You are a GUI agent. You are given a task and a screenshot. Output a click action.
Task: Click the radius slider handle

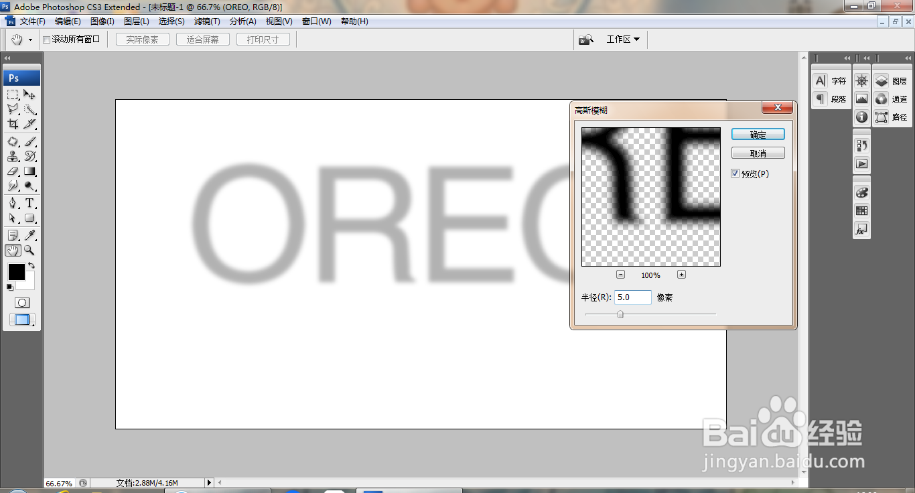[x=620, y=314]
